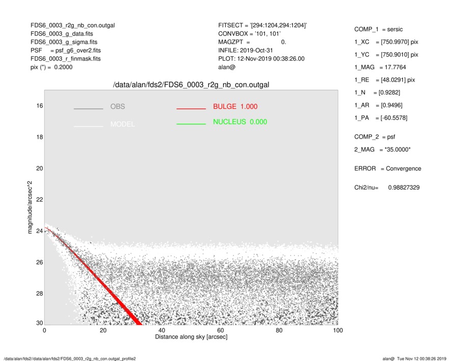Click the PLOT: 12-Nov-2019 00:38:26.00 timestamp

click(261, 59)
